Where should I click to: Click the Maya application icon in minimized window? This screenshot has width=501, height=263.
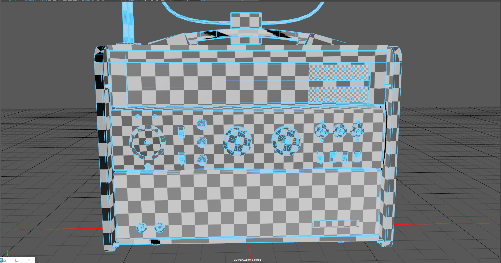point(1,260)
